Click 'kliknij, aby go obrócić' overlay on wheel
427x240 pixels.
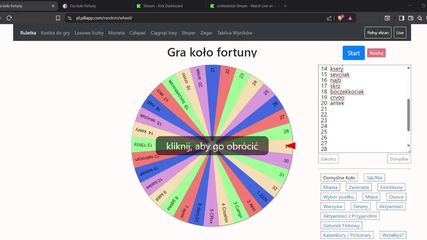tap(212, 146)
